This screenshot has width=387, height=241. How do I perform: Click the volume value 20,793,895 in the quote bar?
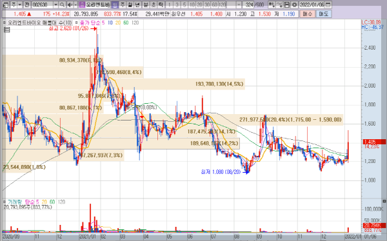[x=86, y=14]
